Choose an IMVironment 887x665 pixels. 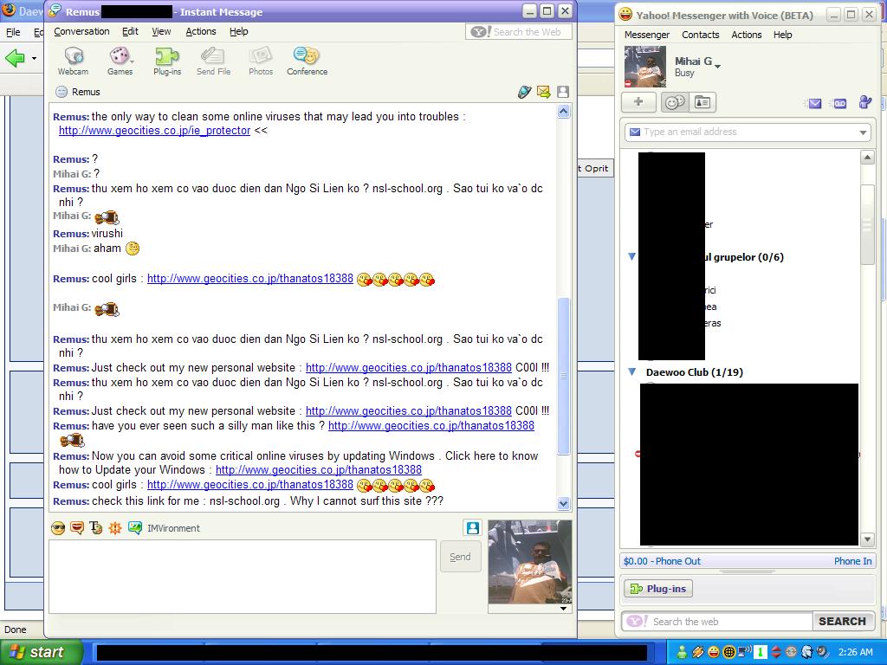[x=164, y=528]
